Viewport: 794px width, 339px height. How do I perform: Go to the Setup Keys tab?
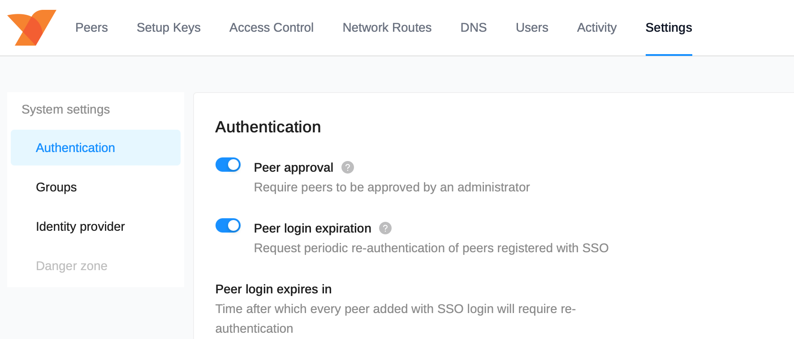pos(168,28)
